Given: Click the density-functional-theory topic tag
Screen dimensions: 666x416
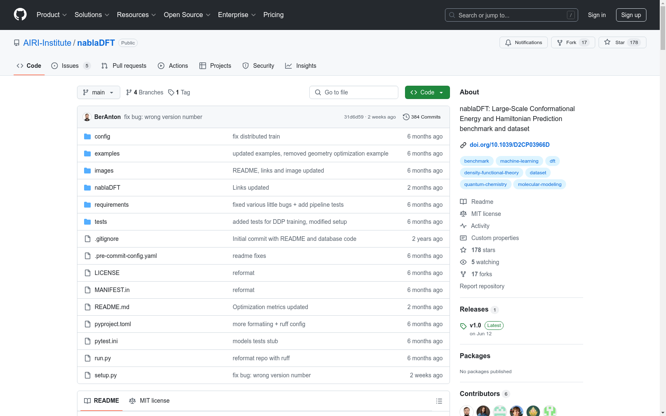Looking at the screenshot, I should 491,173.
